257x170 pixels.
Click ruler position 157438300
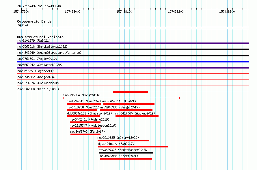click(x=227, y=12)
